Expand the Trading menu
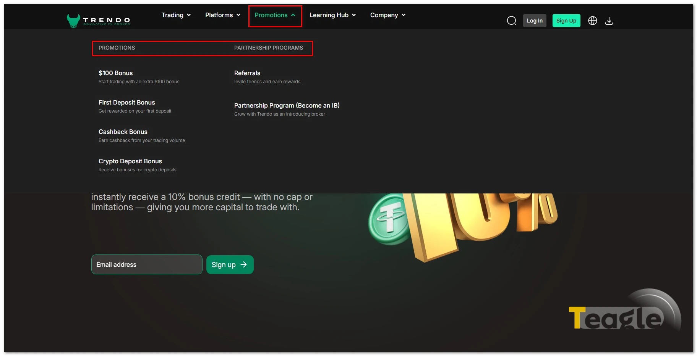The image size is (697, 356). pos(176,15)
